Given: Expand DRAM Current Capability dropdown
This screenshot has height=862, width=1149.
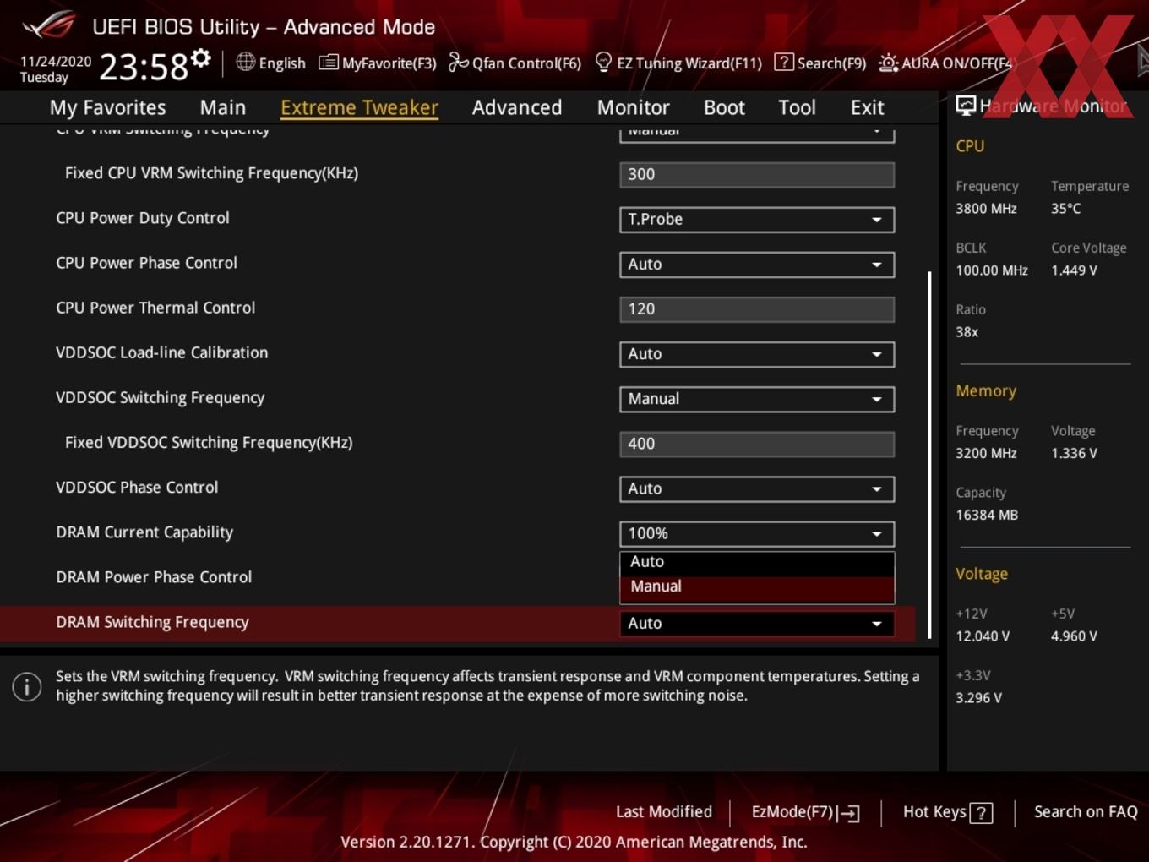Looking at the screenshot, I should pyautogui.click(x=757, y=533).
